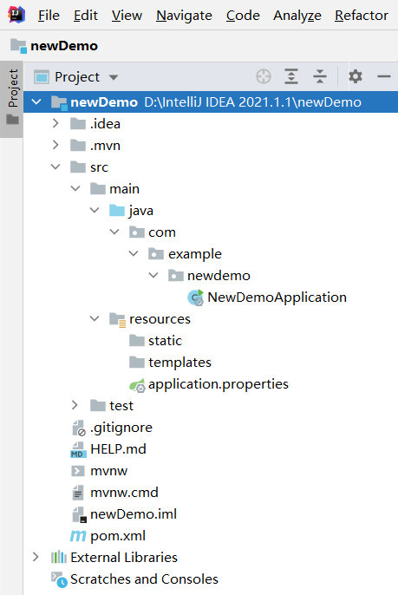Collapse the newDemo root node chevron
Image resolution: width=398 pixels, height=595 pixels.
click(36, 101)
